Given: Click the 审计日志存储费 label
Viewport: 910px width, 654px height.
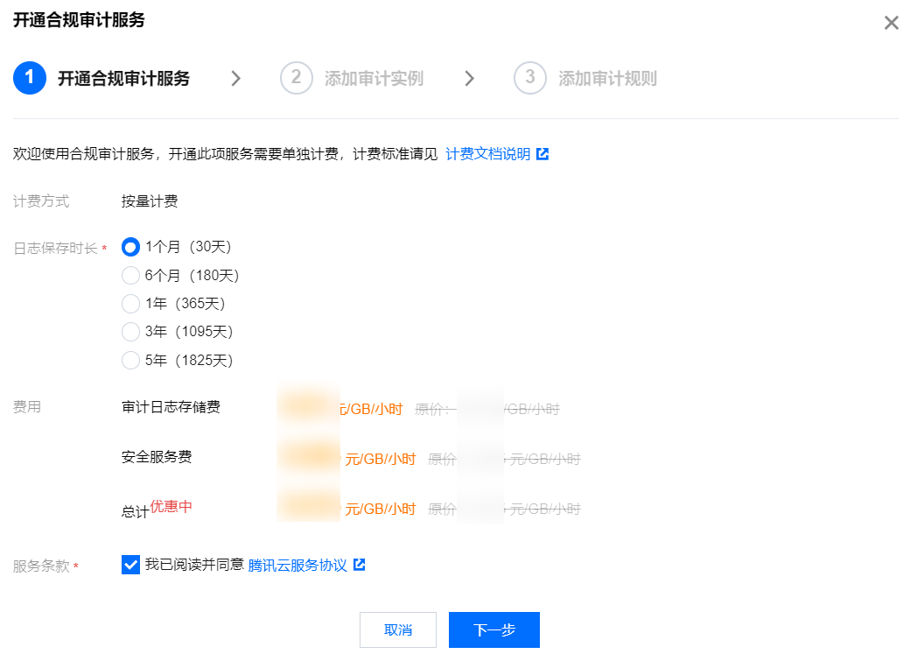Looking at the screenshot, I should tap(171, 407).
